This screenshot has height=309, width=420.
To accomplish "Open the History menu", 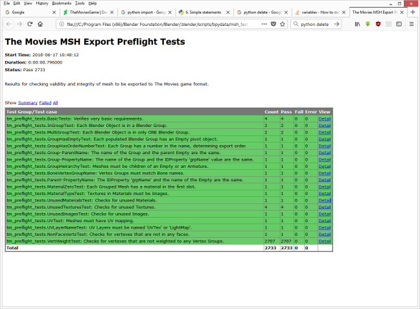I will [x=42, y=3].
